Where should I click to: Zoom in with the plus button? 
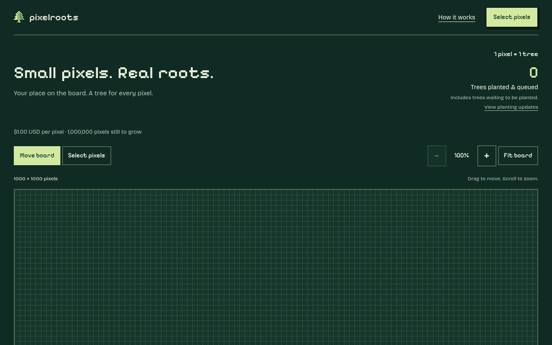(486, 156)
